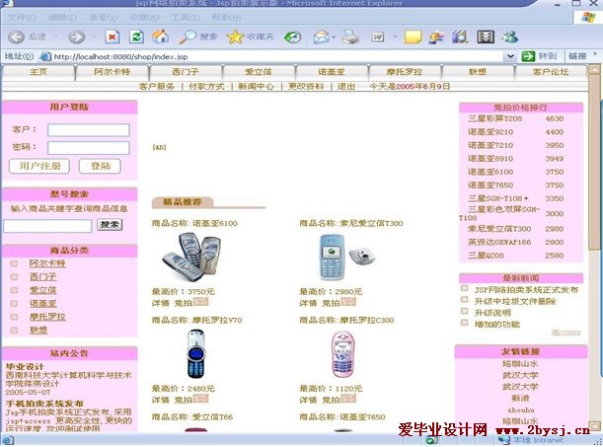The width and height of the screenshot is (603, 447).
Task: Open the Mail envelope icon
Action: [322, 37]
